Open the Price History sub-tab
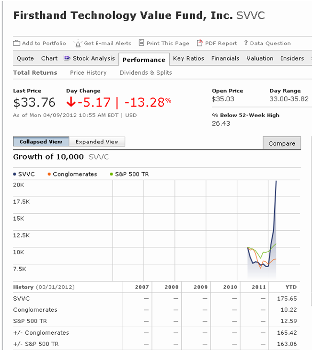 tap(88, 73)
